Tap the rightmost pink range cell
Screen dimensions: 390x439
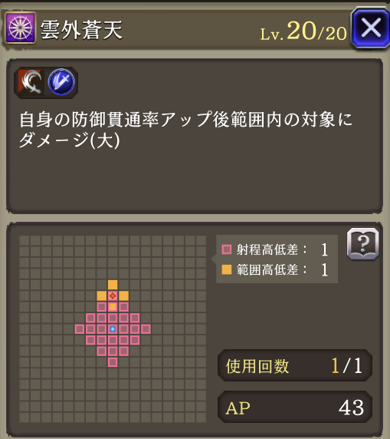tap(146, 329)
